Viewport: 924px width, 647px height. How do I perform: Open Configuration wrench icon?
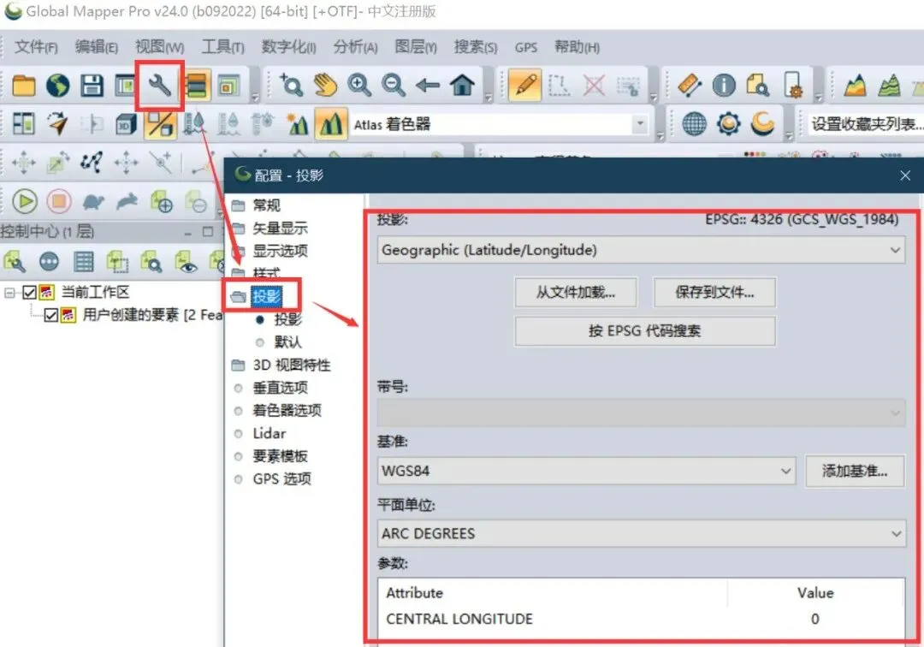coord(160,86)
